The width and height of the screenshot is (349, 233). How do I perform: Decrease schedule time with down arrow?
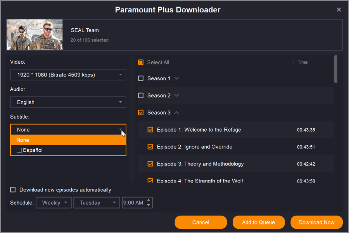click(x=149, y=205)
